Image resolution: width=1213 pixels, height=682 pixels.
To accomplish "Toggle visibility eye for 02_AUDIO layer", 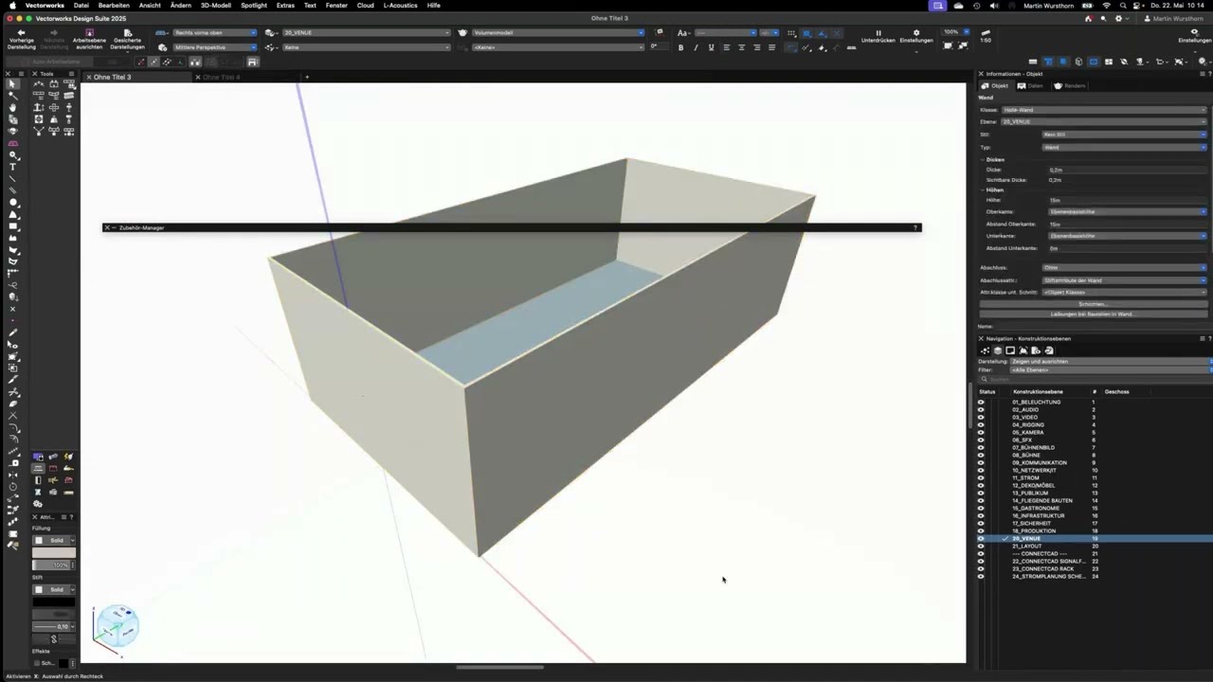I will pos(981,409).
